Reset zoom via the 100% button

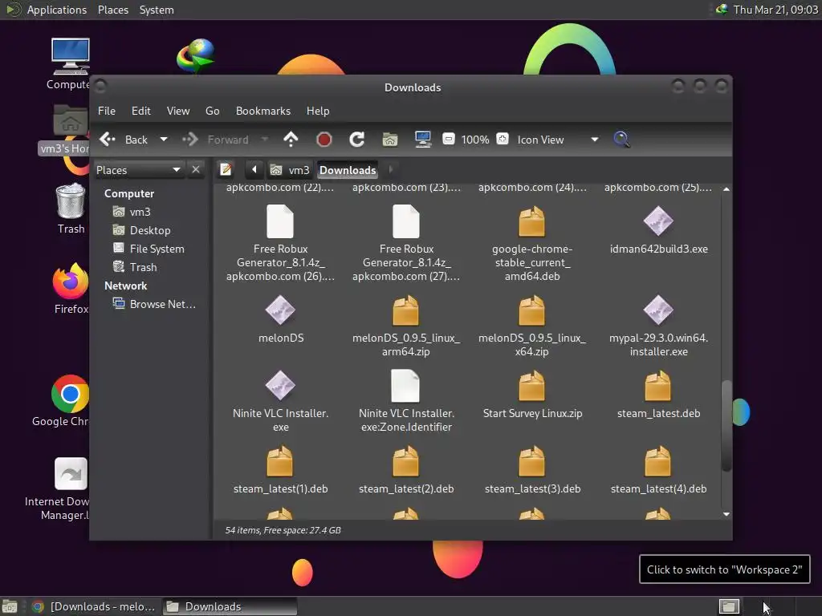click(x=475, y=140)
